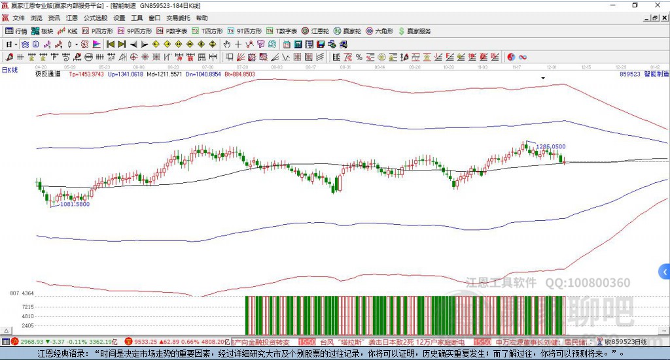The height and width of the screenshot is (360, 670).
Task: Select the n² time tool icon
Action: [x=111, y=57]
